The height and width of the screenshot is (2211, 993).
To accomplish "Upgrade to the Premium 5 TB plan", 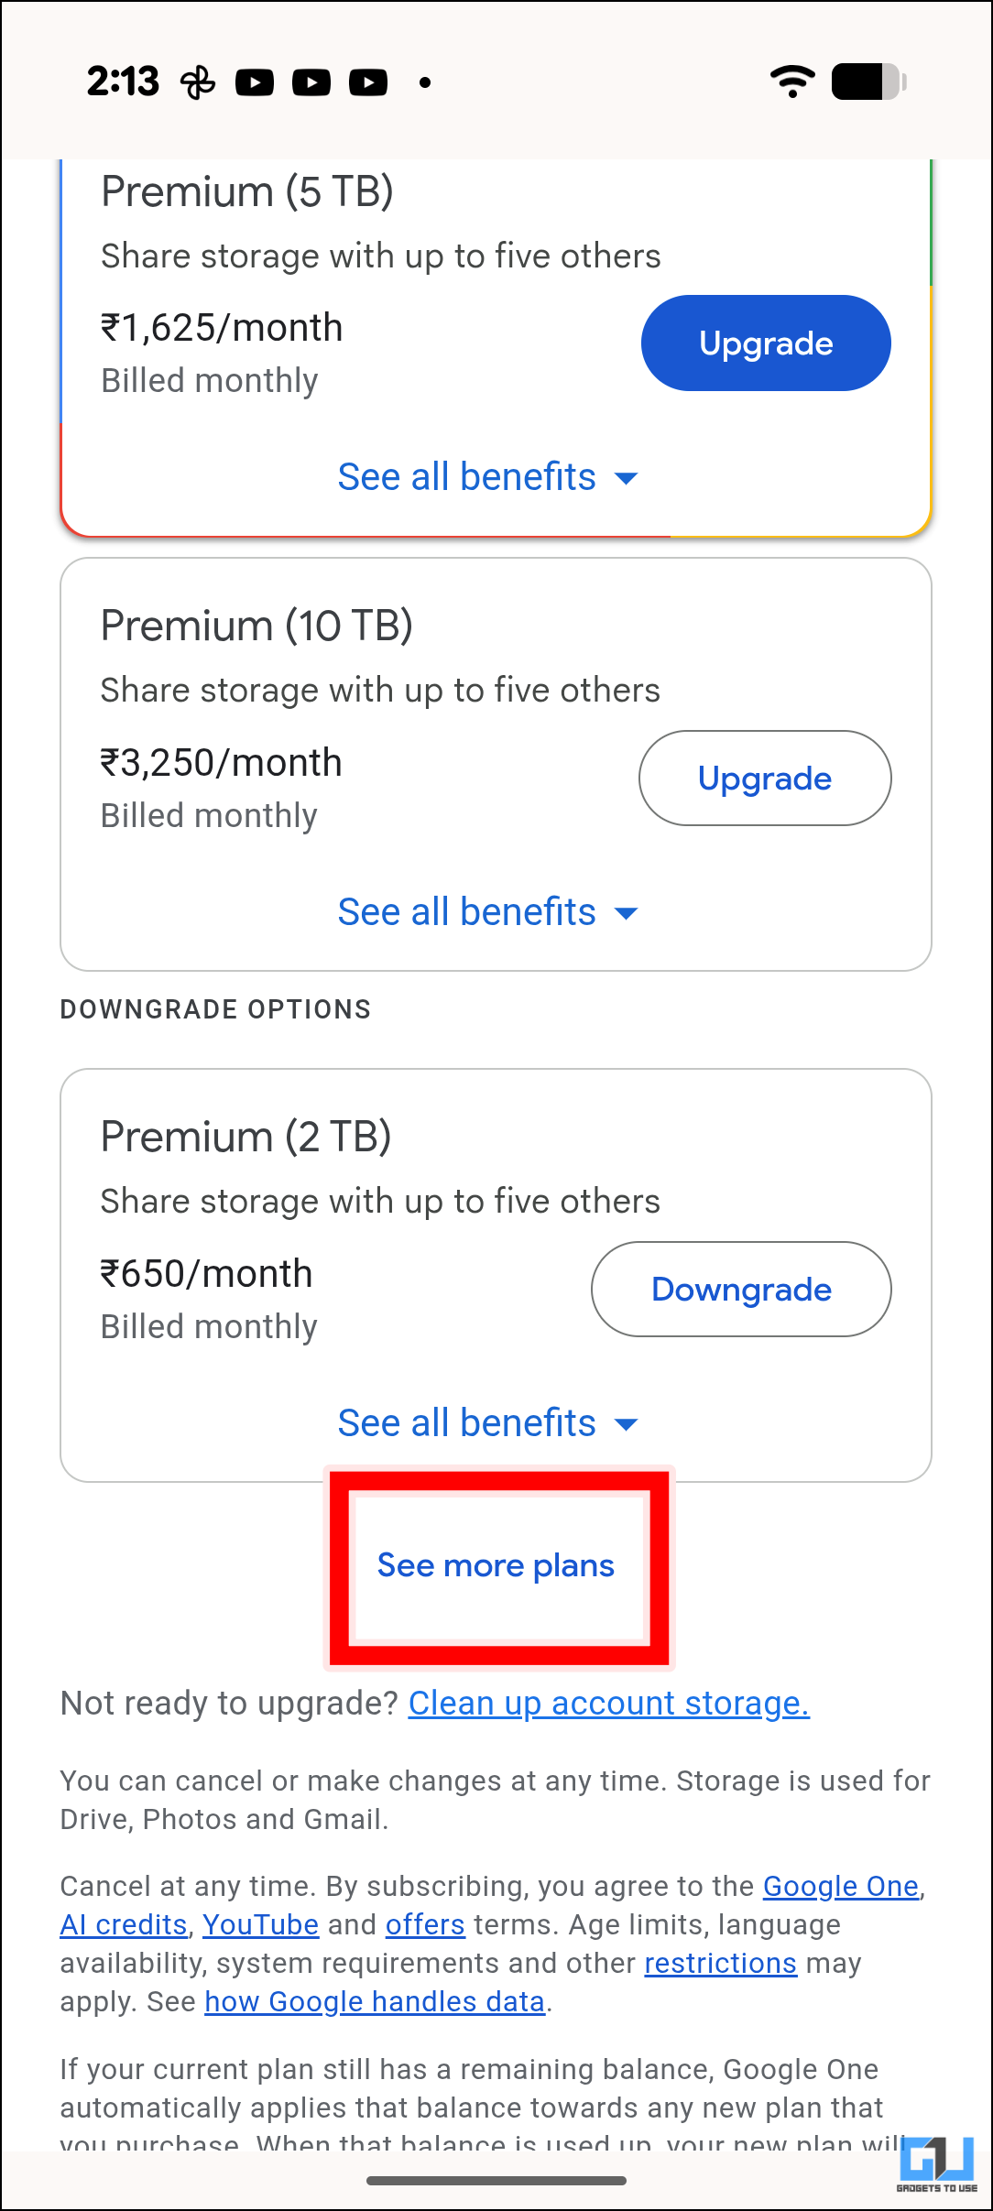I will coord(766,343).
